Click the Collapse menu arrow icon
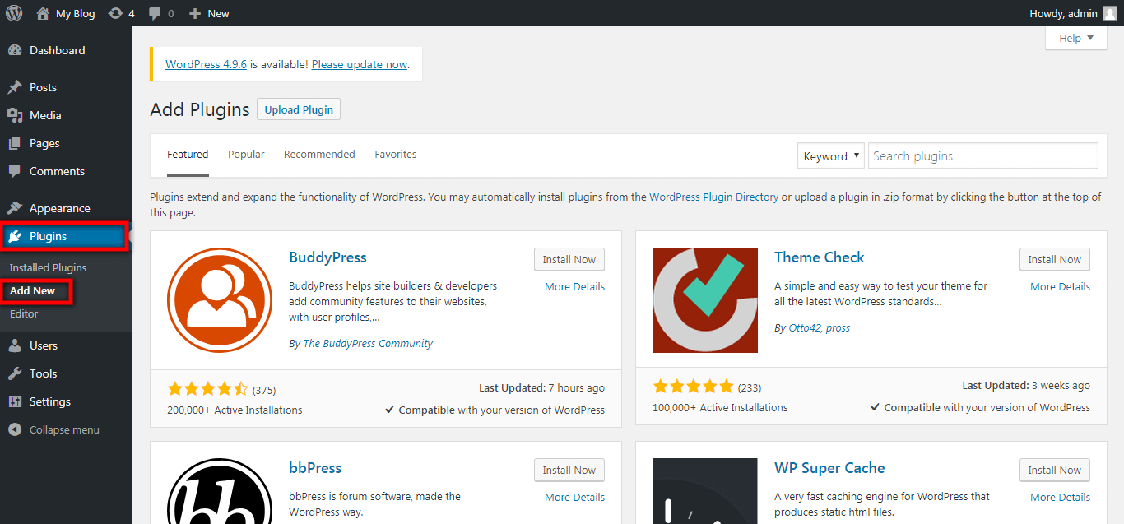Screen dimensions: 1124x524 coord(15,429)
